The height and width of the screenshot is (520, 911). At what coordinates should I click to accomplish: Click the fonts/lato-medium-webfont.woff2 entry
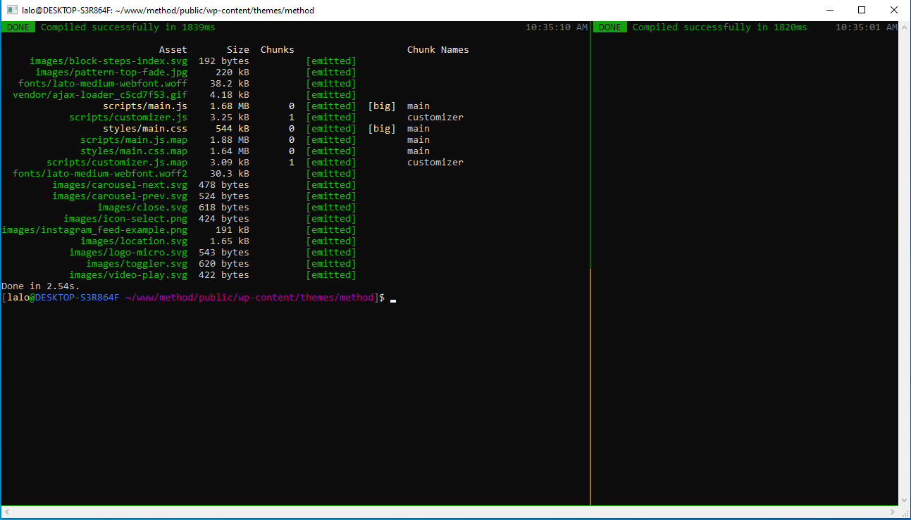[x=99, y=173]
